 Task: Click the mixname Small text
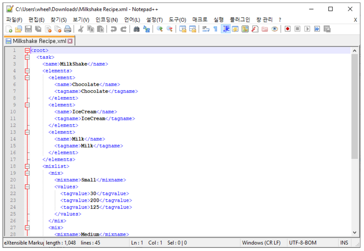coord(89,180)
